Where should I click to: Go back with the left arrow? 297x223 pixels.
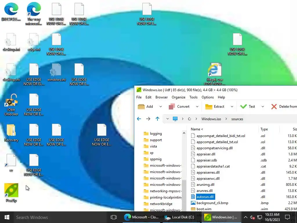pyautogui.click(x=139, y=119)
